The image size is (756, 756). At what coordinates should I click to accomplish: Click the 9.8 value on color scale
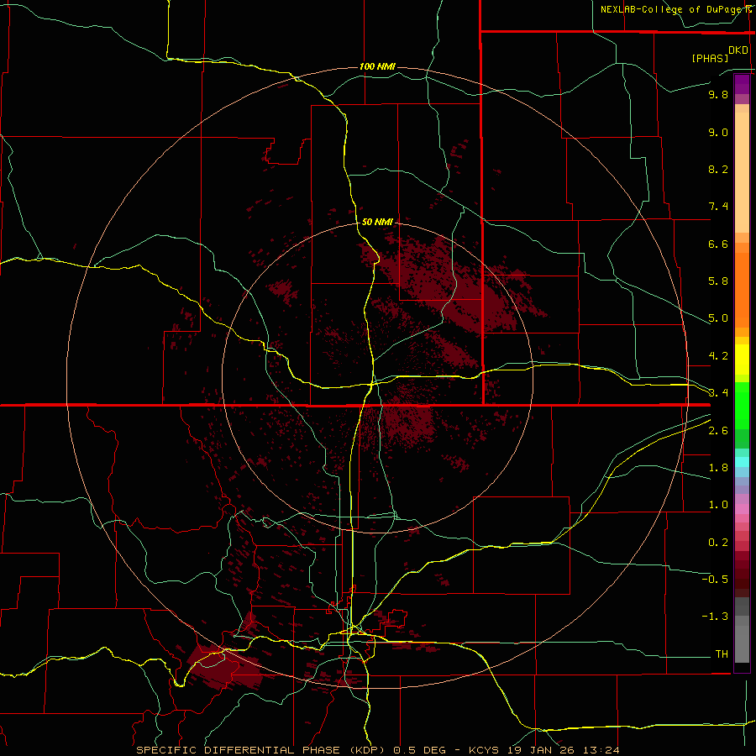tap(718, 94)
